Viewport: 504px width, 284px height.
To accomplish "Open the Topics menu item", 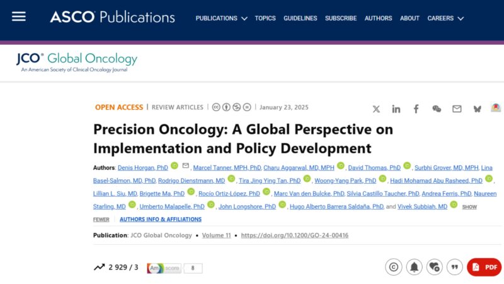I will pyautogui.click(x=265, y=18).
